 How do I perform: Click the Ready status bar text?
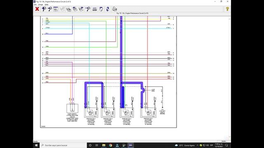35,141
